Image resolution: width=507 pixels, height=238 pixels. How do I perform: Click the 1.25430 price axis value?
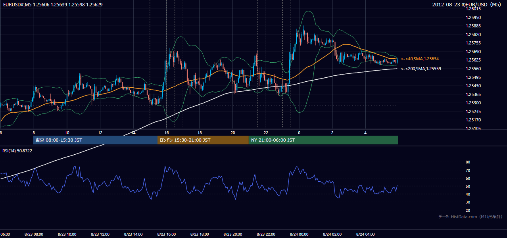(473, 86)
